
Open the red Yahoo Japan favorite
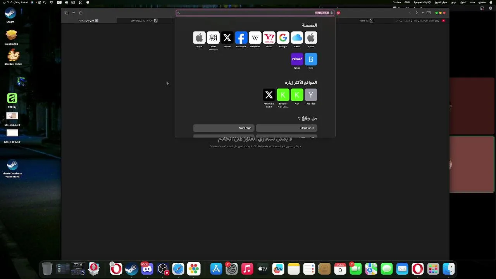tap(269, 38)
